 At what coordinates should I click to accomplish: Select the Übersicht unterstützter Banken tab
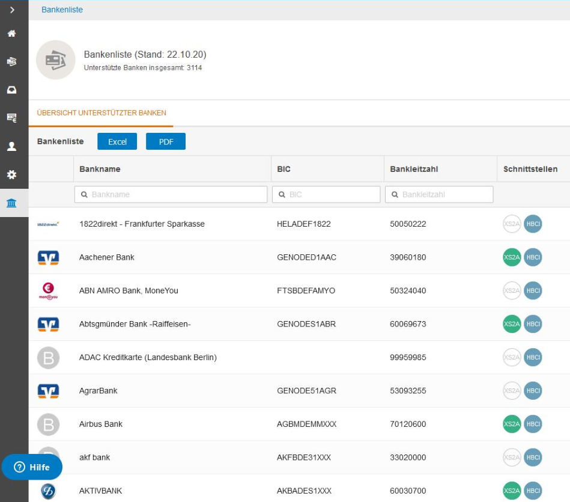click(102, 113)
